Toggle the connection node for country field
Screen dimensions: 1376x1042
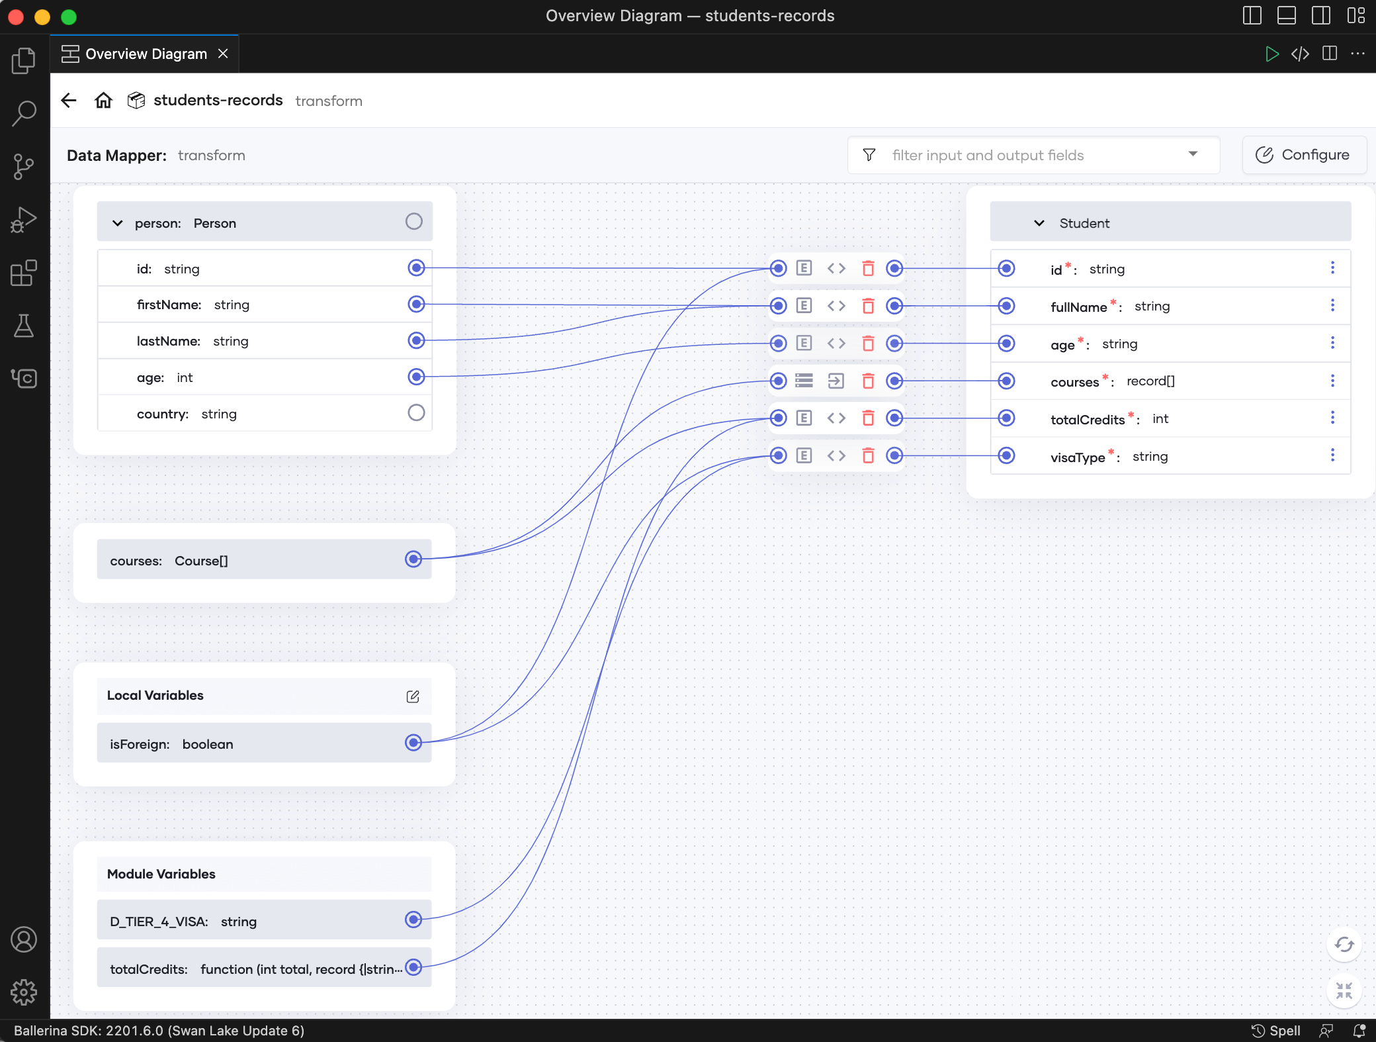coord(415,412)
